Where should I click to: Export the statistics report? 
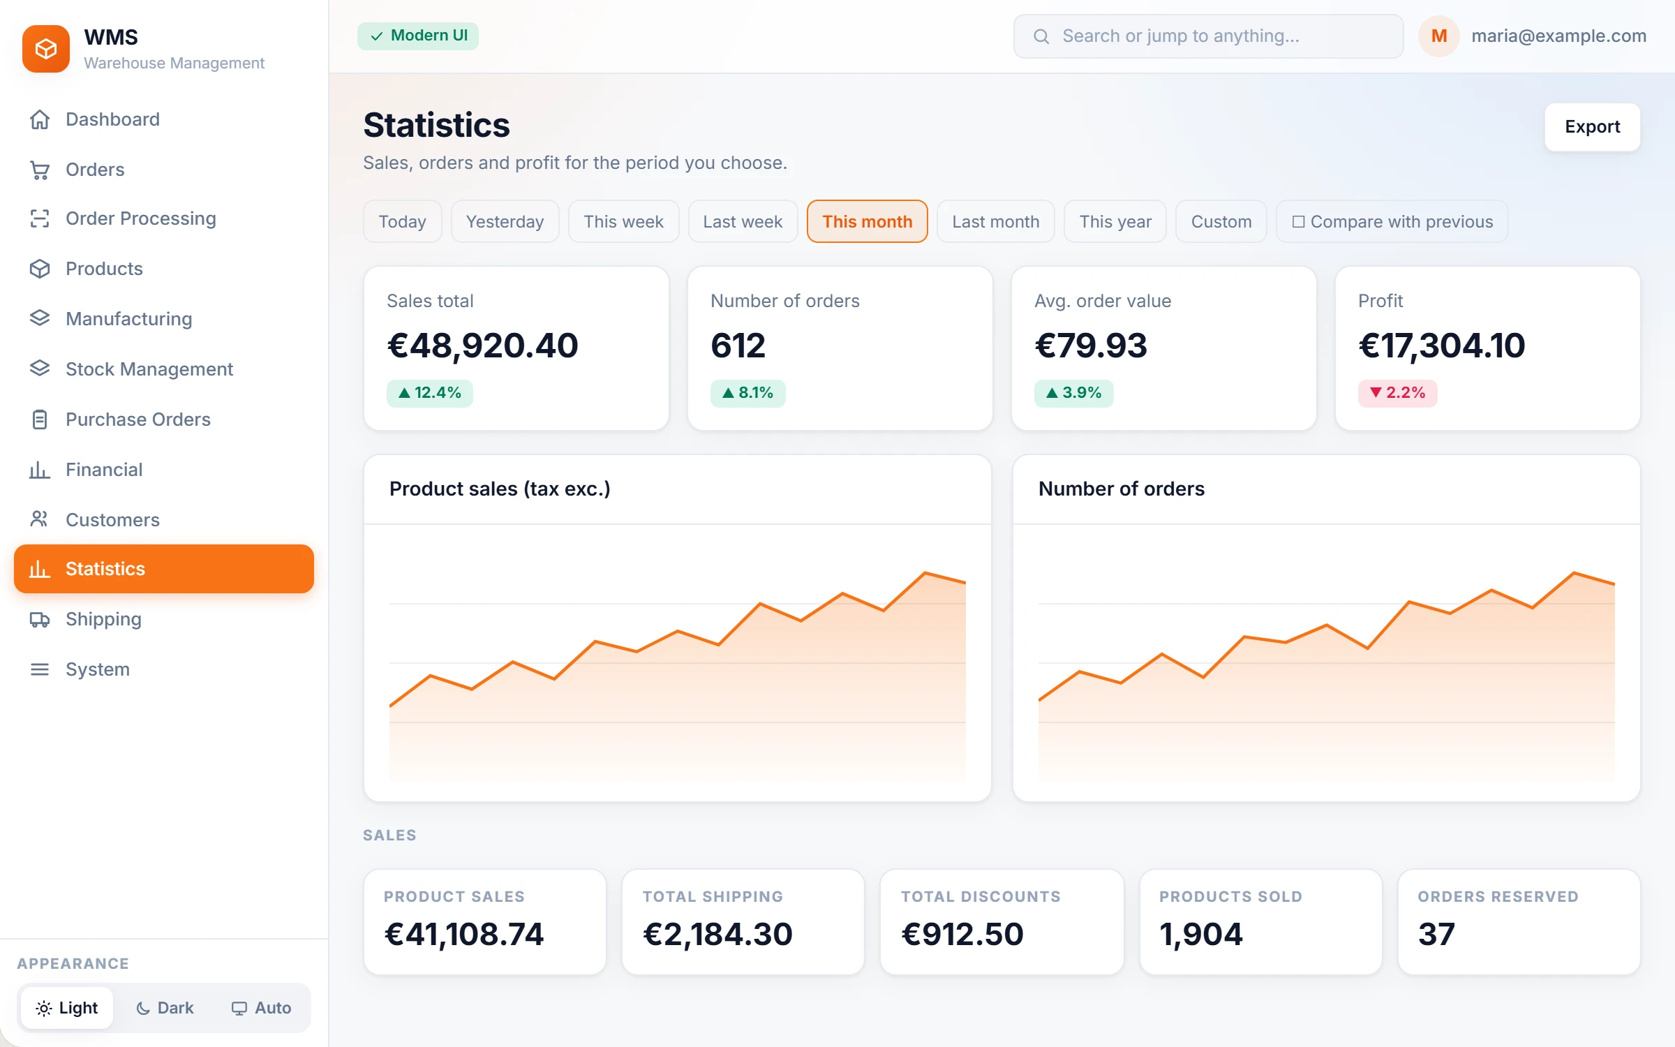1593,127
